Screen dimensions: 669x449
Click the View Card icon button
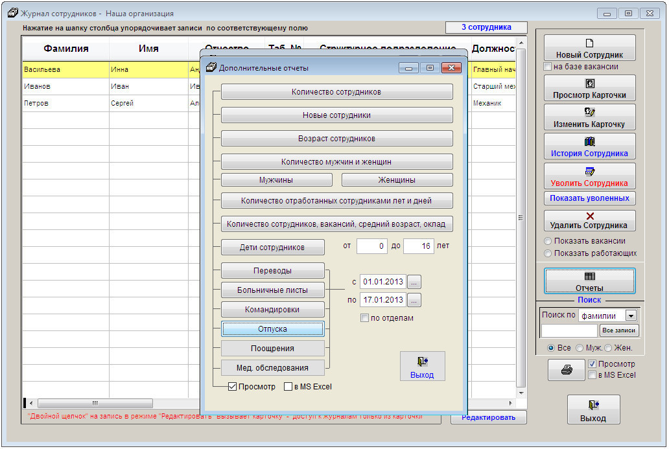coord(589,84)
